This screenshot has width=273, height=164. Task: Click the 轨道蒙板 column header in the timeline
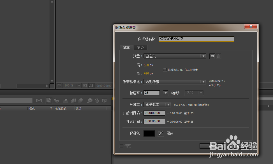[61, 109]
